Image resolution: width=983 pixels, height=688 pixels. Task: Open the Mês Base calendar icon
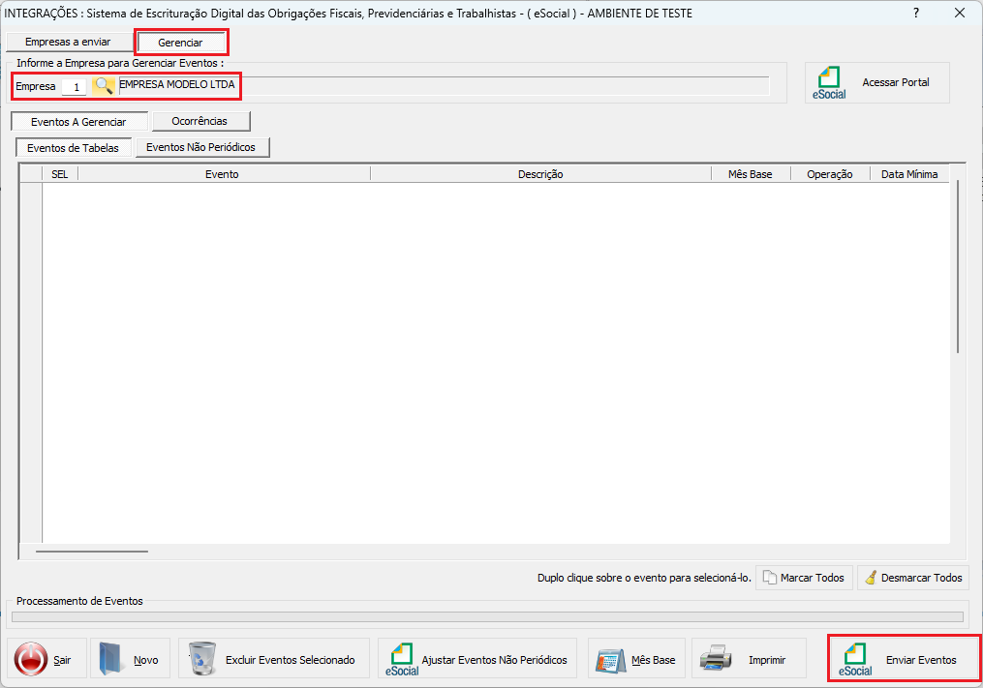click(609, 660)
